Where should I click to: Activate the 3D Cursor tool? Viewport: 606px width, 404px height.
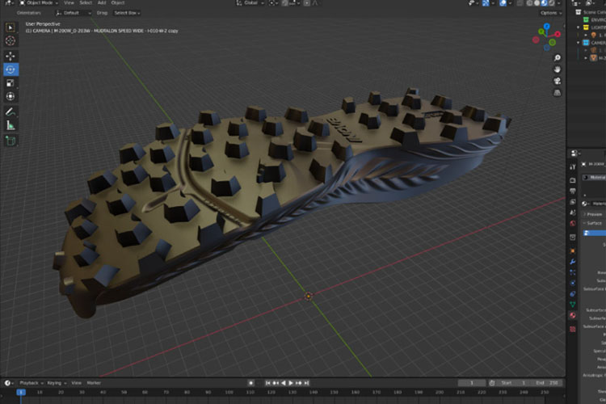11,41
